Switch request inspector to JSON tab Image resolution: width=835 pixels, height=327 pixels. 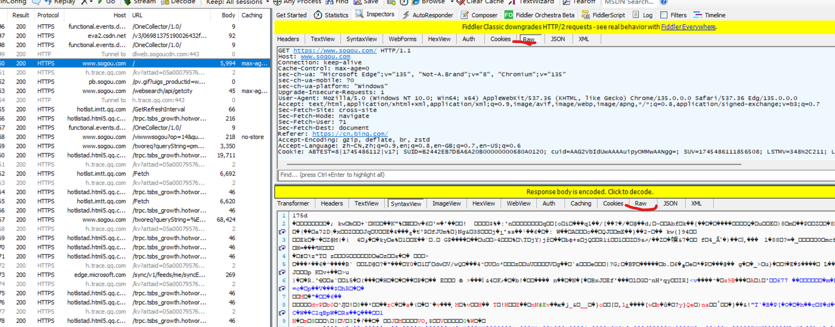point(558,39)
